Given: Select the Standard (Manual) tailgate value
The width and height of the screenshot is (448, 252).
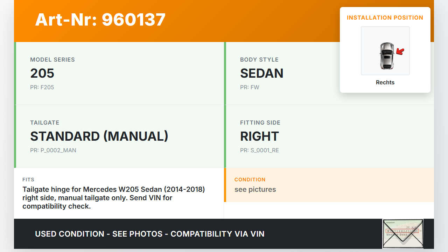Looking at the screenshot, I should pyautogui.click(x=99, y=136).
